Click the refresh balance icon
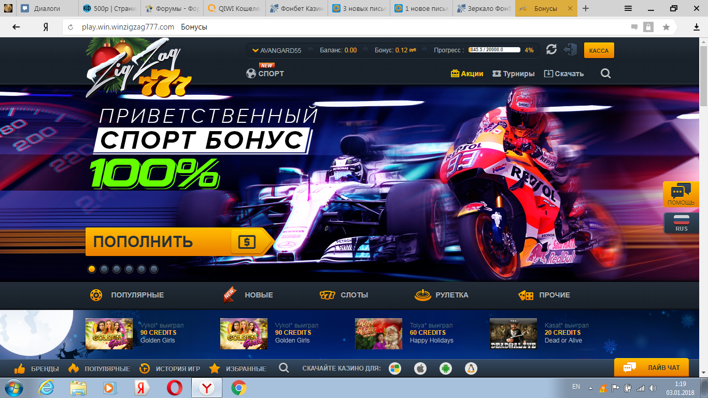This screenshot has height=398, width=708. coord(551,50)
